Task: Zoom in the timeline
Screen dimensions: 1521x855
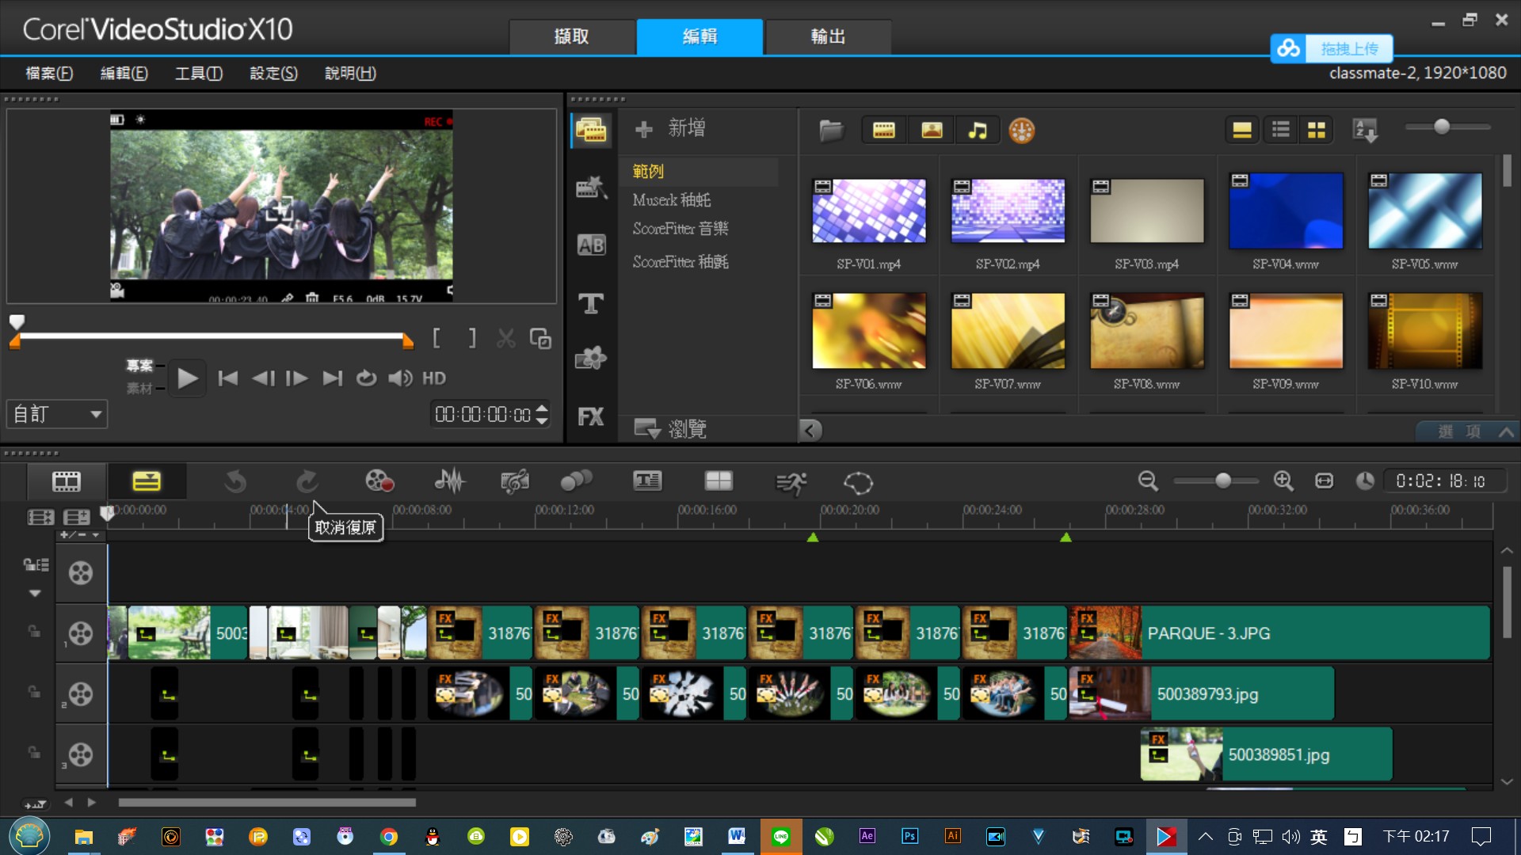Action: coord(1283,481)
